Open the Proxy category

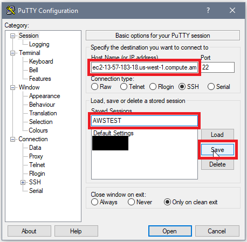point(36,156)
